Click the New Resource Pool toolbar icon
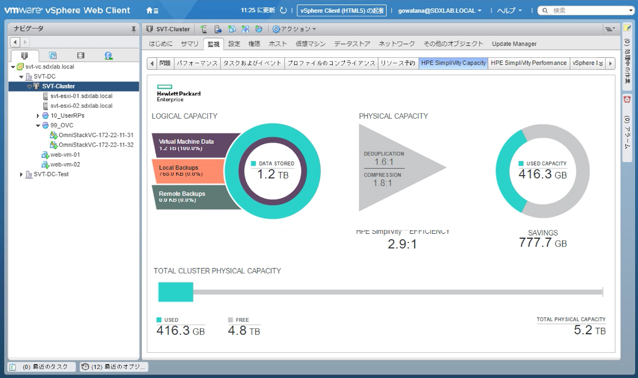The height and width of the screenshot is (378, 638). 259,29
